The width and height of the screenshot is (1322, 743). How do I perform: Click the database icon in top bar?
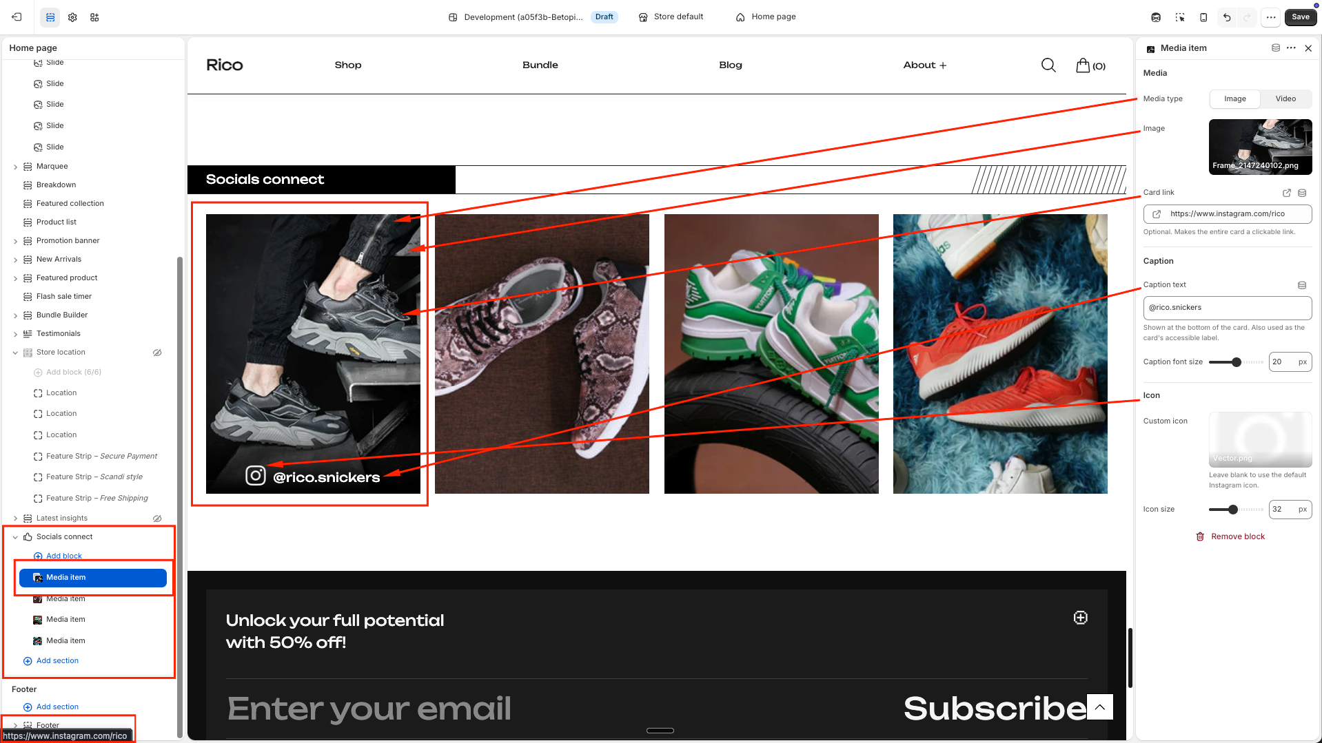[x=1156, y=17]
